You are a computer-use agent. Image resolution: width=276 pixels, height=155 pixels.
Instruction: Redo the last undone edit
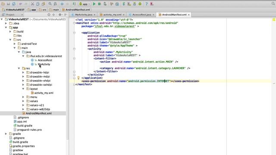pyautogui.click(x=26, y=4)
